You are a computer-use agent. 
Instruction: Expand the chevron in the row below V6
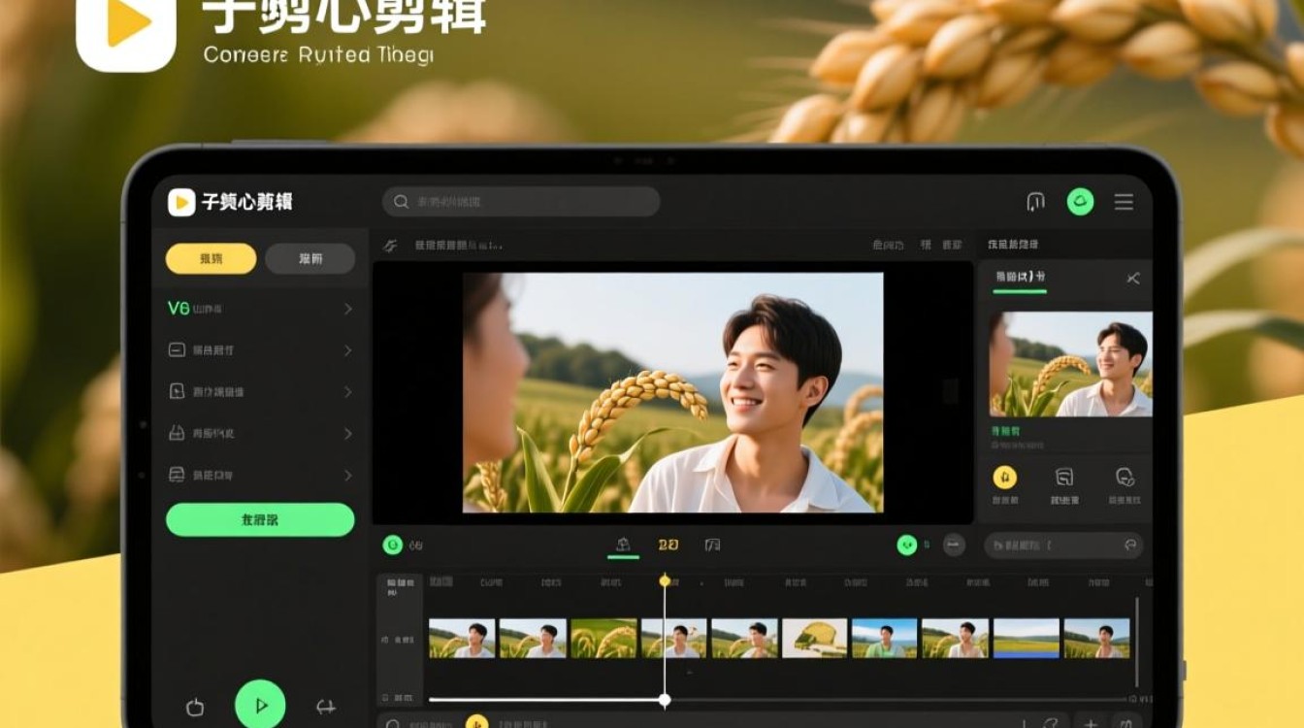[347, 350]
